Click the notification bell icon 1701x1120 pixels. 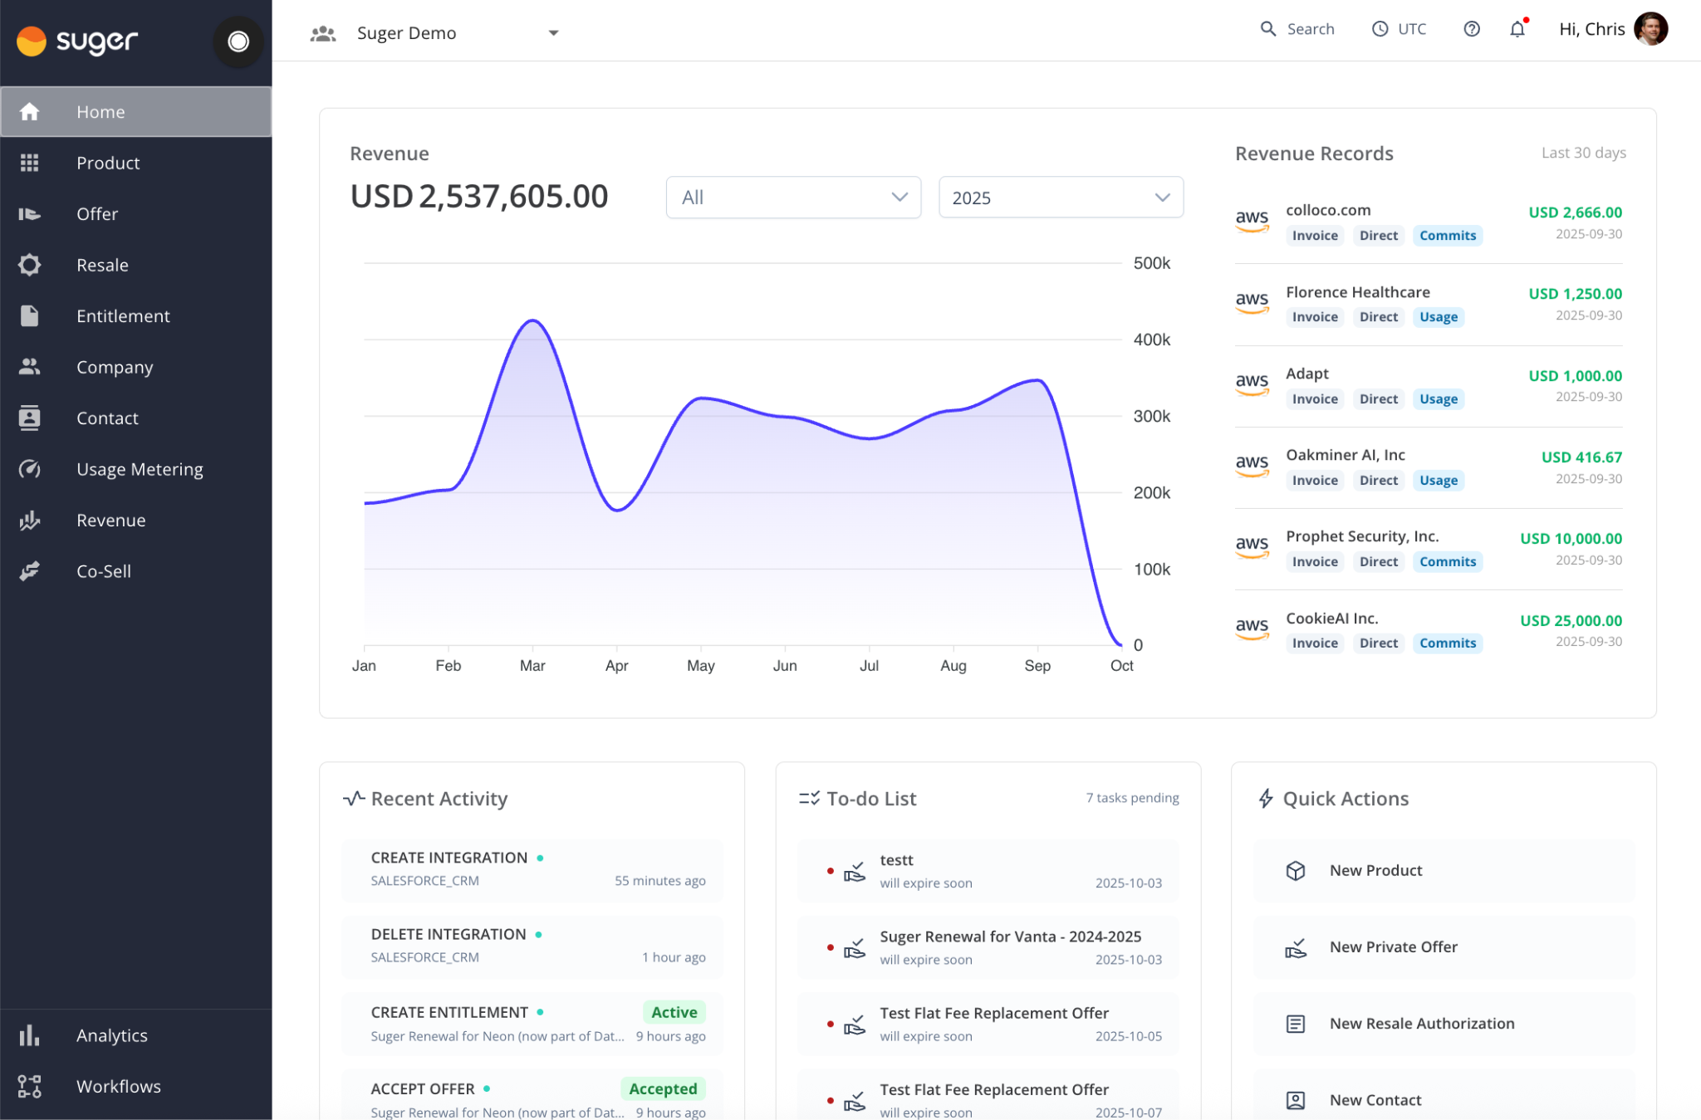1517,30
